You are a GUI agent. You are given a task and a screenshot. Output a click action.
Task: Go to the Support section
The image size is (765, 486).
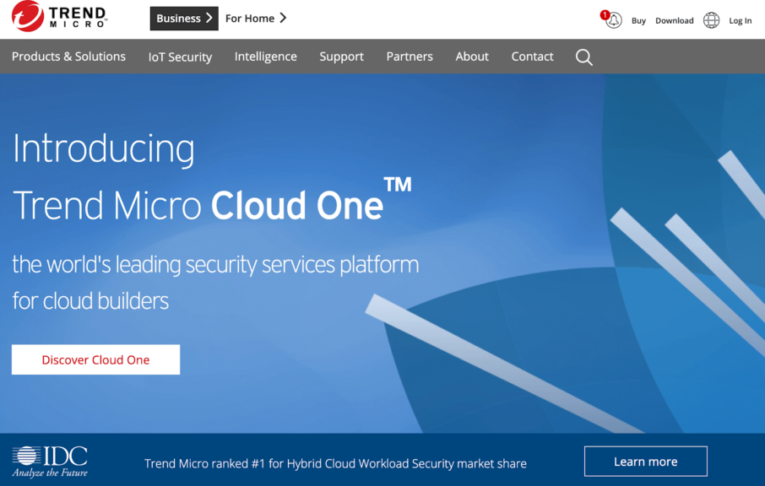[x=341, y=57]
